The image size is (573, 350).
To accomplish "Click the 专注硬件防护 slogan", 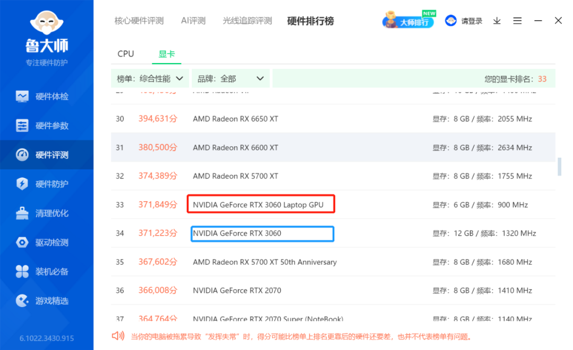I will click(x=47, y=62).
